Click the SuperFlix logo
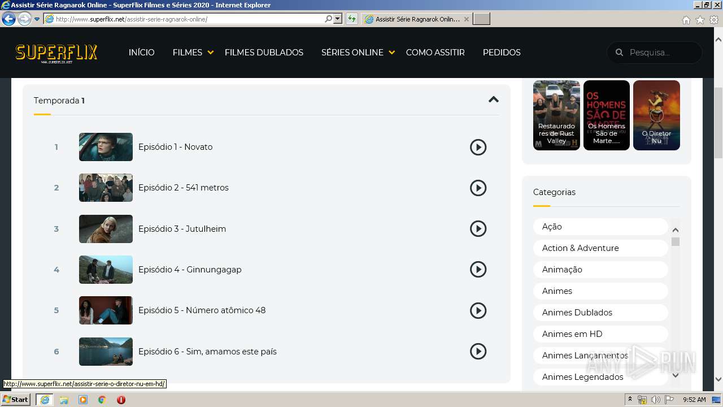Screen dimensions: 723x407 56,53
